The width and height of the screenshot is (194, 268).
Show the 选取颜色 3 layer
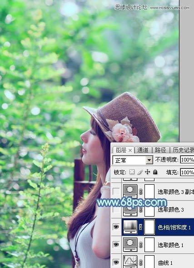tap(116, 209)
